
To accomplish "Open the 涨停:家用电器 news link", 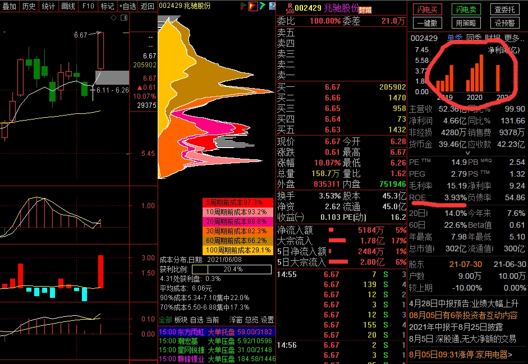I will (x=461, y=354).
